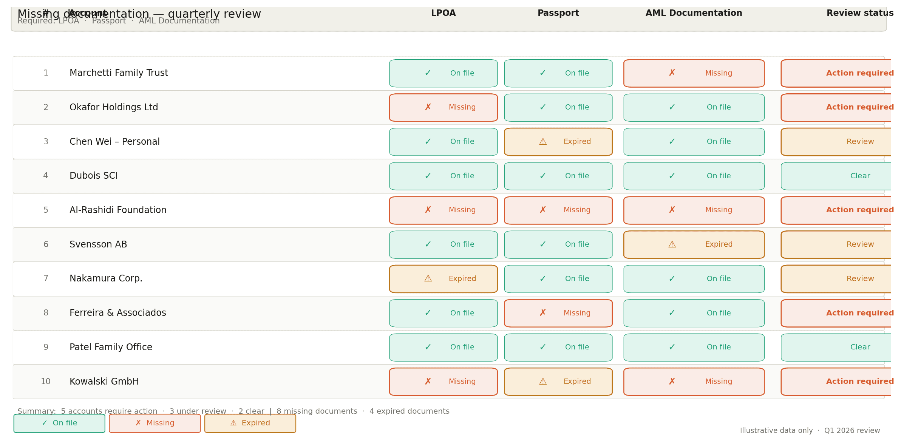Select the Kowalski GmbH account name
This screenshot has height=442, width=901.
(x=104, y=382)
